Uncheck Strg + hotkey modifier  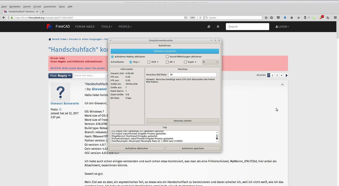[131, 62]
